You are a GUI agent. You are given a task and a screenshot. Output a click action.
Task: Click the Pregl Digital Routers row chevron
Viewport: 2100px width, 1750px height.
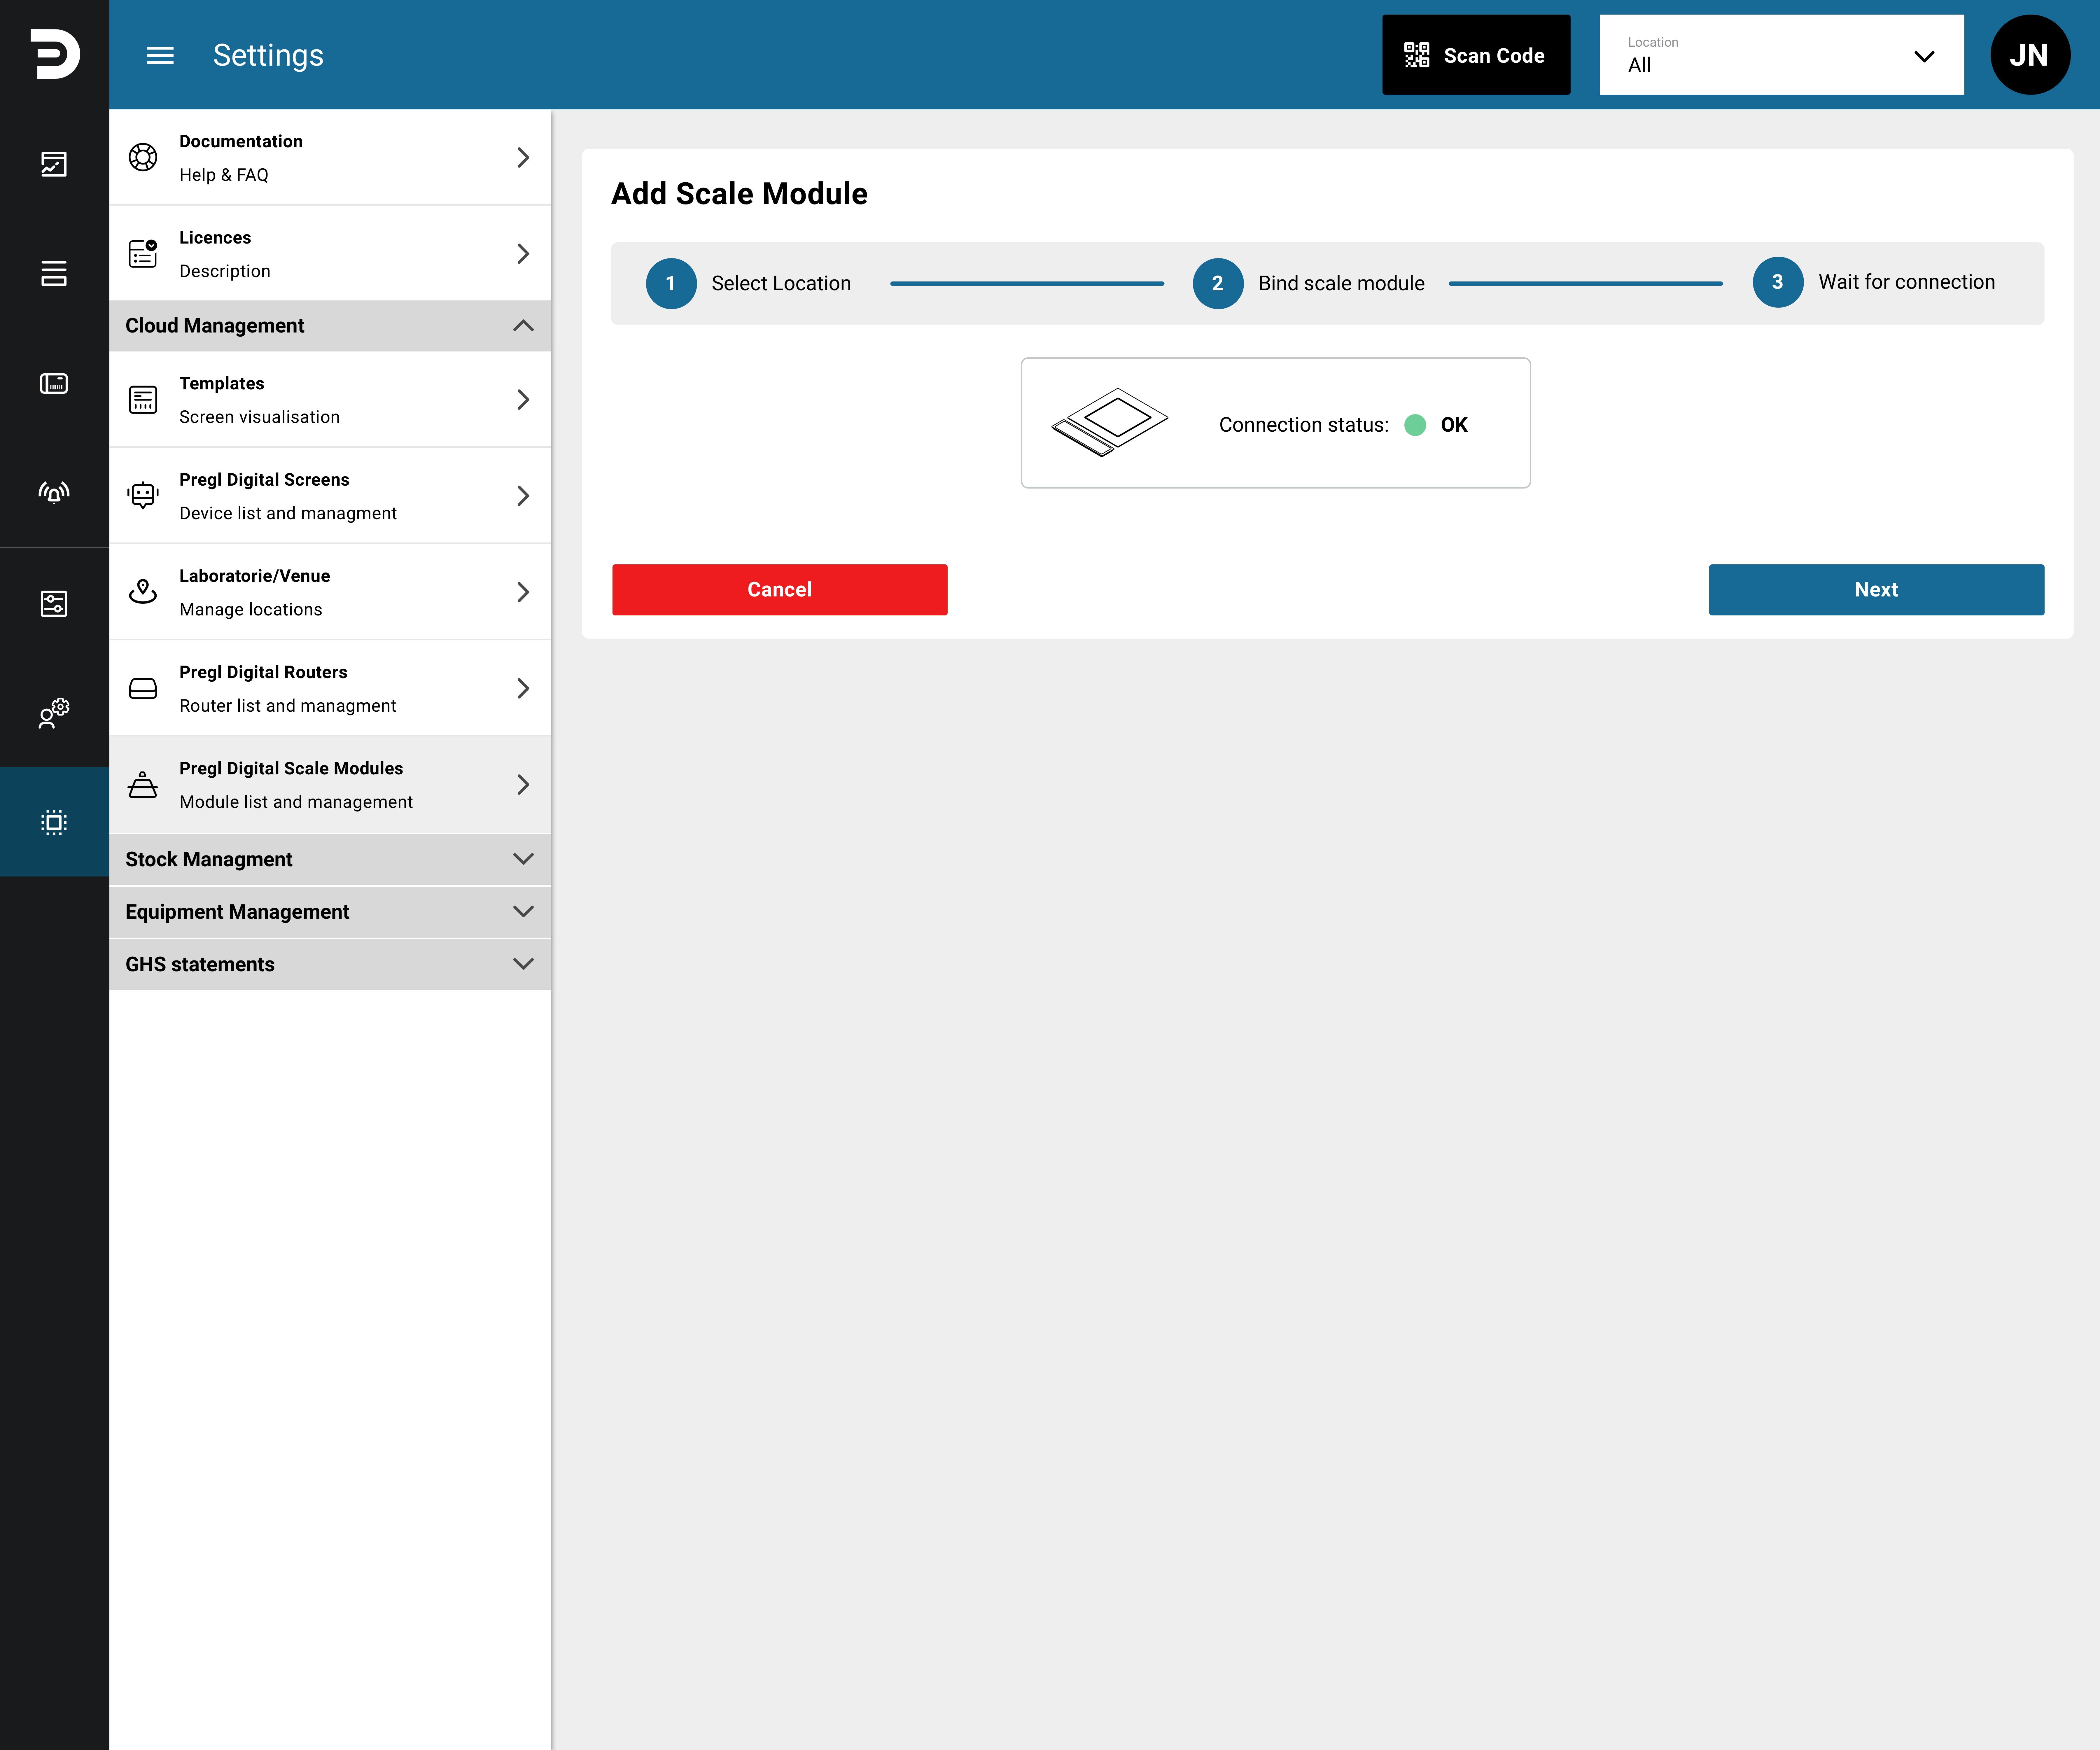[x=523, y=688]
